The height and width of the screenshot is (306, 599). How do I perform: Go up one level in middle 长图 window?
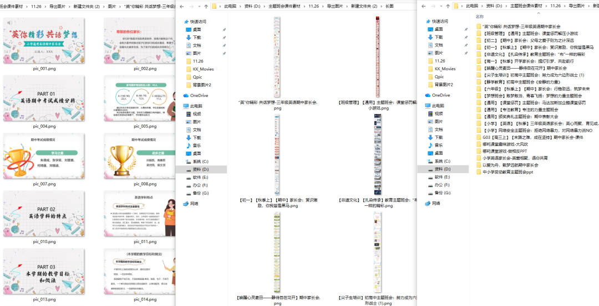click(x=206, y=7)
